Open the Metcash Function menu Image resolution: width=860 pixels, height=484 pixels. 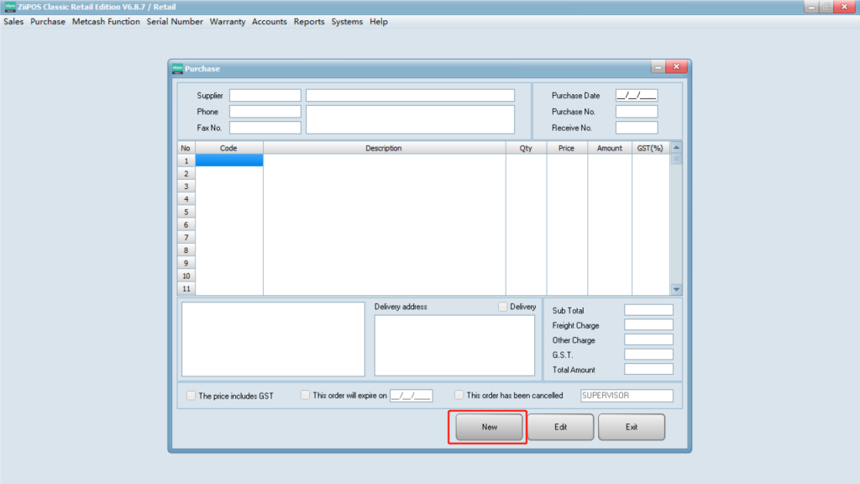pos(106,22)
